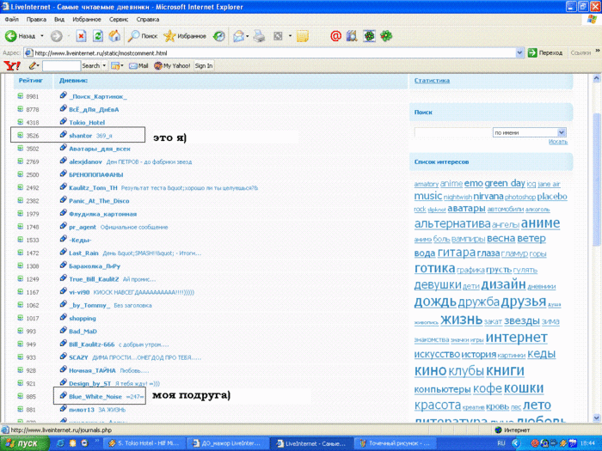Open the pr_agent diary link

point(83,227)
